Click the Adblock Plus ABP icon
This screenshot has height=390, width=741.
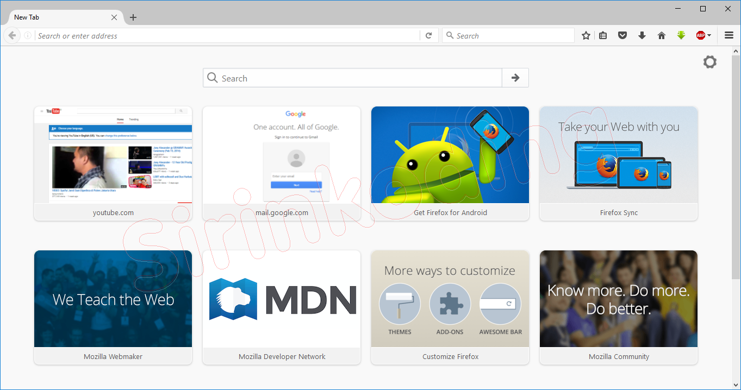click(701, 36)
